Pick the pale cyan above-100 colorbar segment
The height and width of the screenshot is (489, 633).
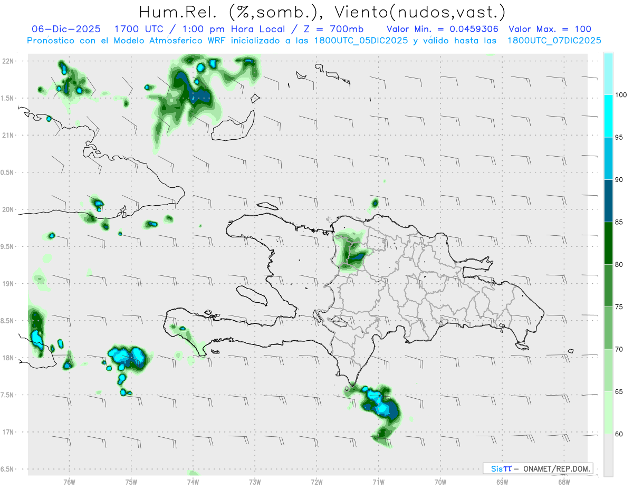click(608, 74)
